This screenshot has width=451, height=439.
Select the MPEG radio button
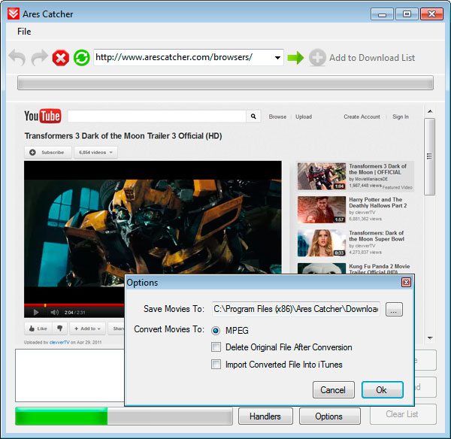(x=216, y=331)
